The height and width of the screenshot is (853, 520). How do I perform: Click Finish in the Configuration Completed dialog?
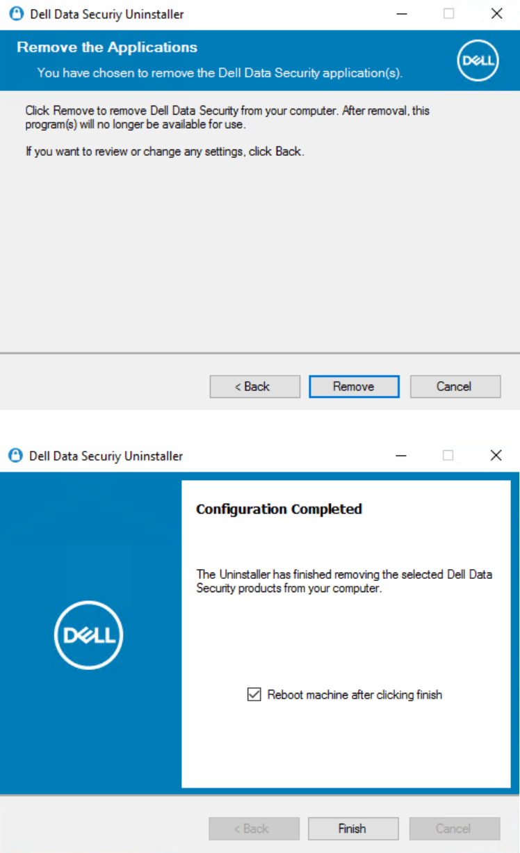[x=353, y=829]
